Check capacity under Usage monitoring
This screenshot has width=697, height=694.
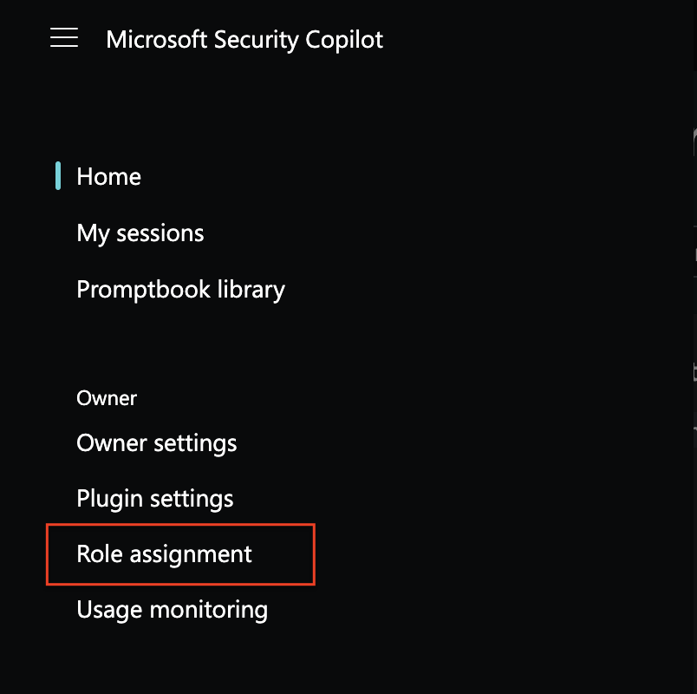pos(172,610)
